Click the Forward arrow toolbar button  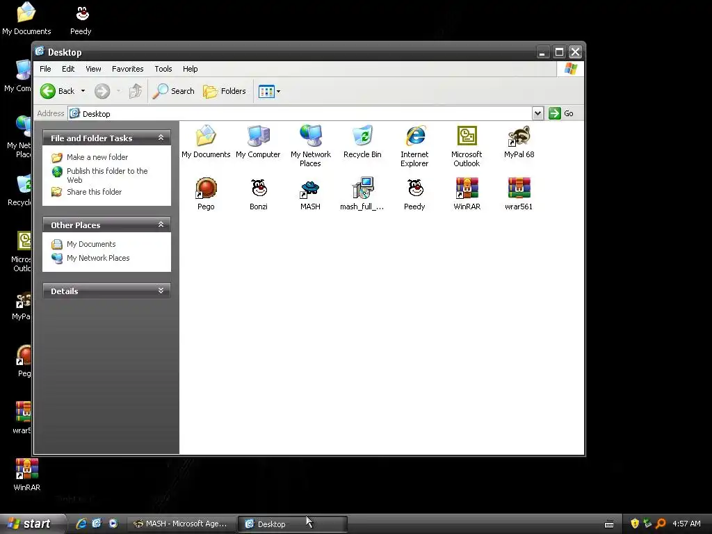[x=102, y=91]
